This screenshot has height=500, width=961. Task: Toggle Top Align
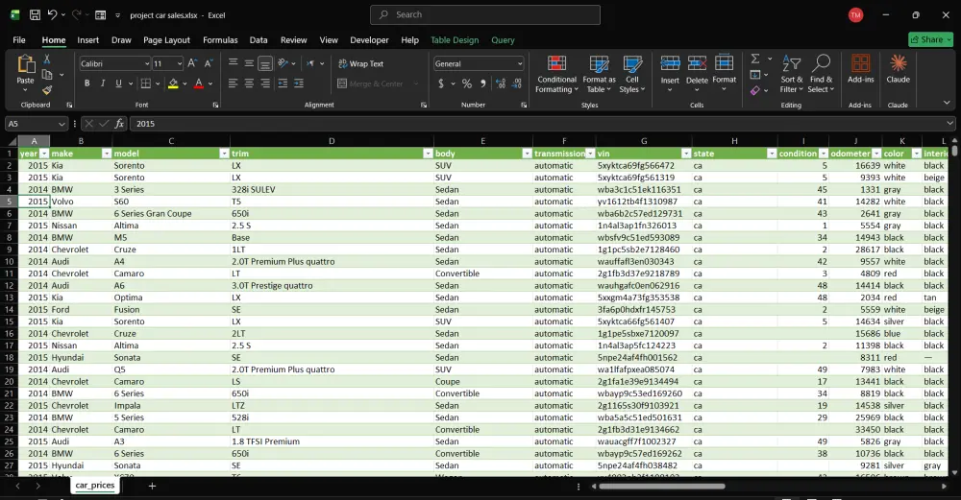(x=233, y=63)
